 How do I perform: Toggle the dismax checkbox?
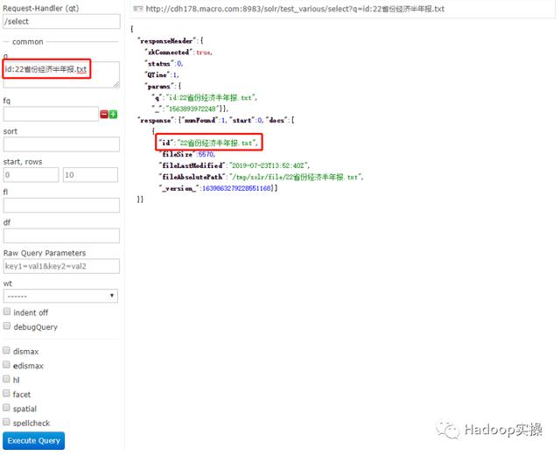click(6, 350)
